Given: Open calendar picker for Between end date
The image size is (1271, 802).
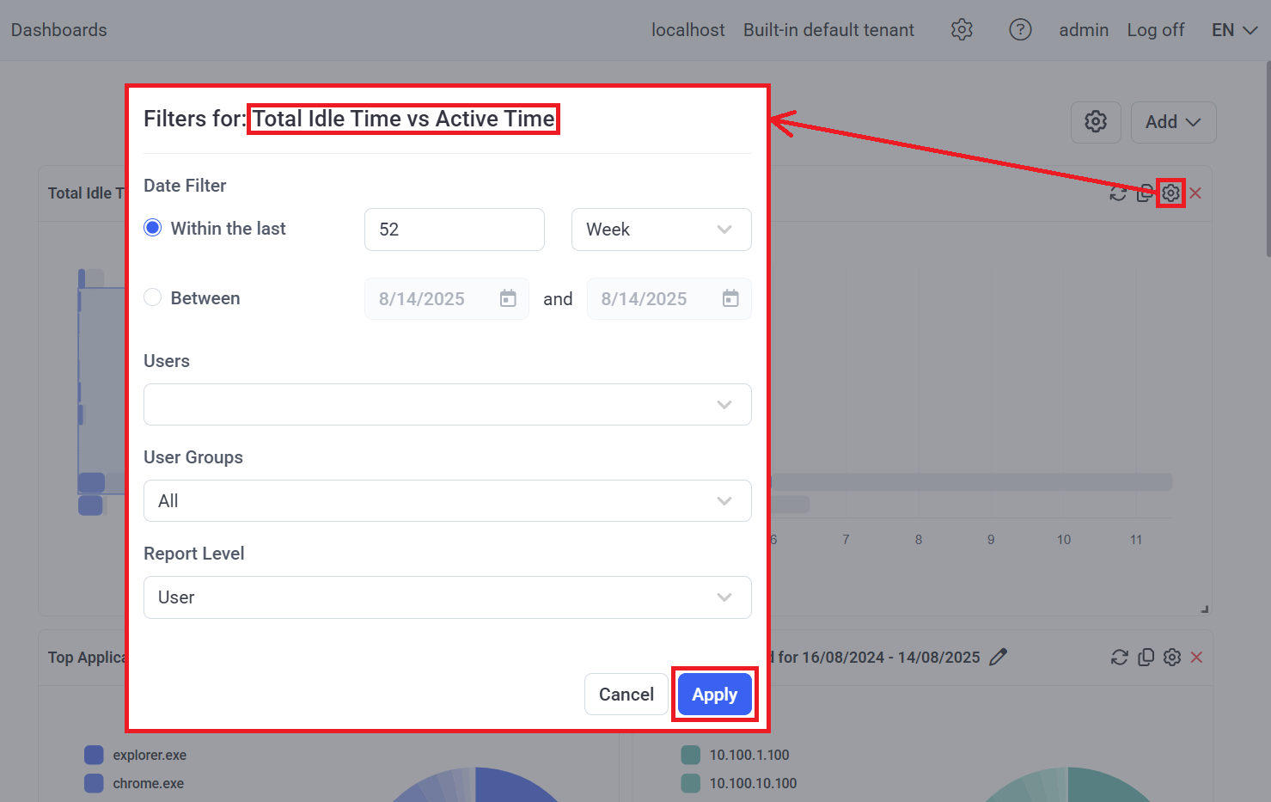Looking at the screenshot, I should [x=730, y=299].
